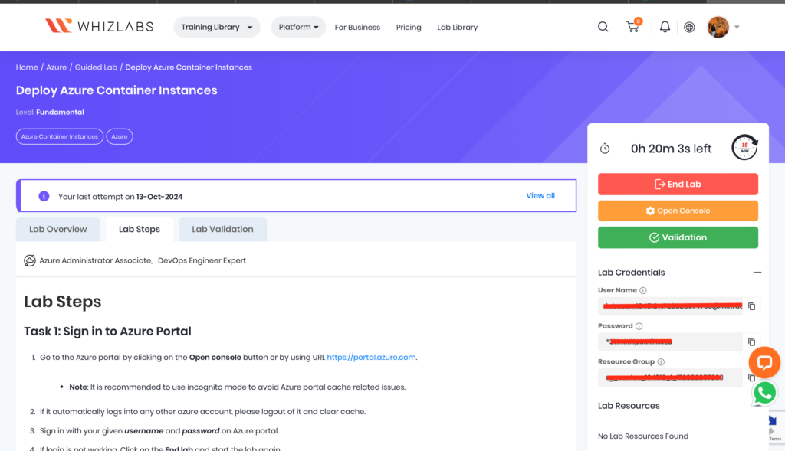Copy the Resource Group value
This screenshot has width=785, height=451.
(751, 377)
